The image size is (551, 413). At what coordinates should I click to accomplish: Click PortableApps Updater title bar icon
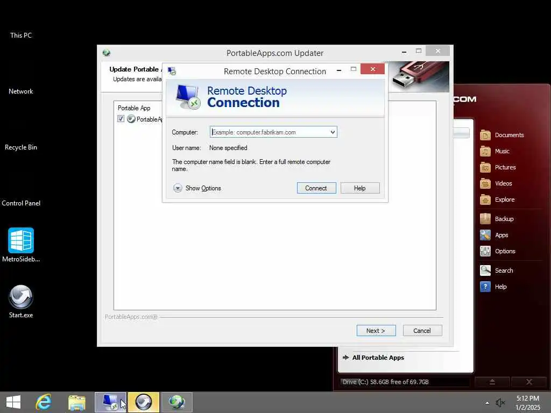tap(107, 53)
